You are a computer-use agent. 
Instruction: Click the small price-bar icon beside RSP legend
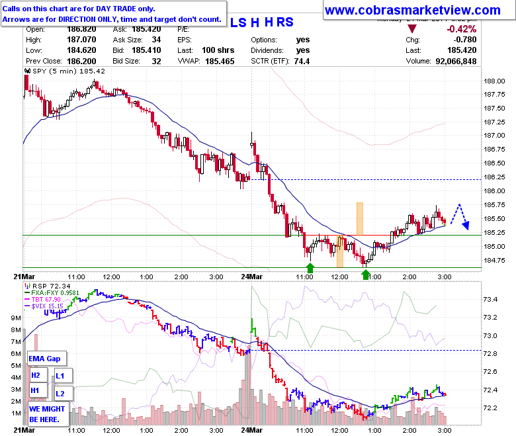click(x=28, y=286)
